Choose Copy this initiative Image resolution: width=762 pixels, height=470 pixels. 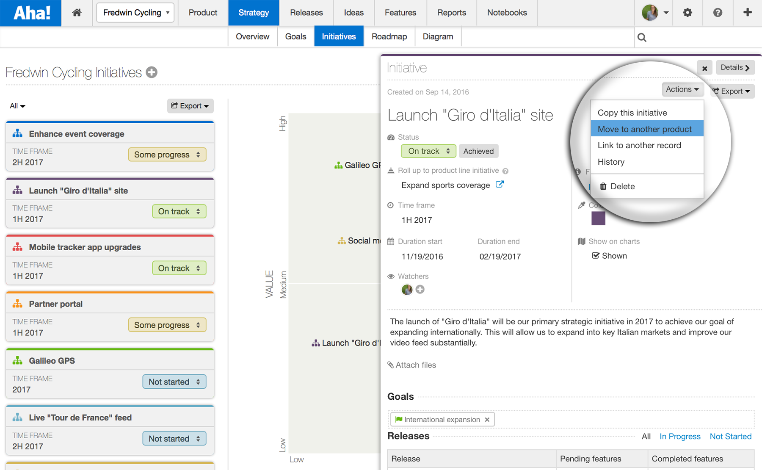pyautogui.click(x=647, y=113)
